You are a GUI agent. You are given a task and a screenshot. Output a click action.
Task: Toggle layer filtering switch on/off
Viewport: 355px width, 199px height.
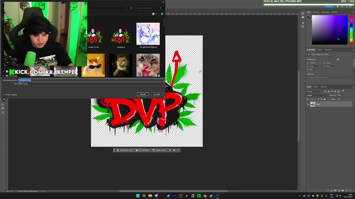click(x=343, y=91)
